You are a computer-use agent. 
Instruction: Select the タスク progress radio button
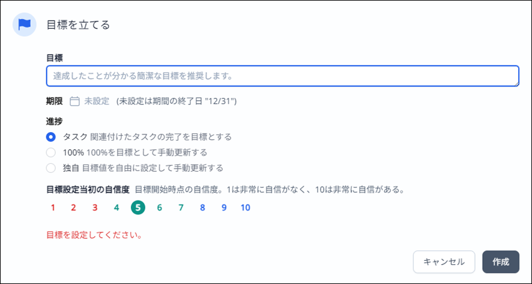[x=51, y=137]
